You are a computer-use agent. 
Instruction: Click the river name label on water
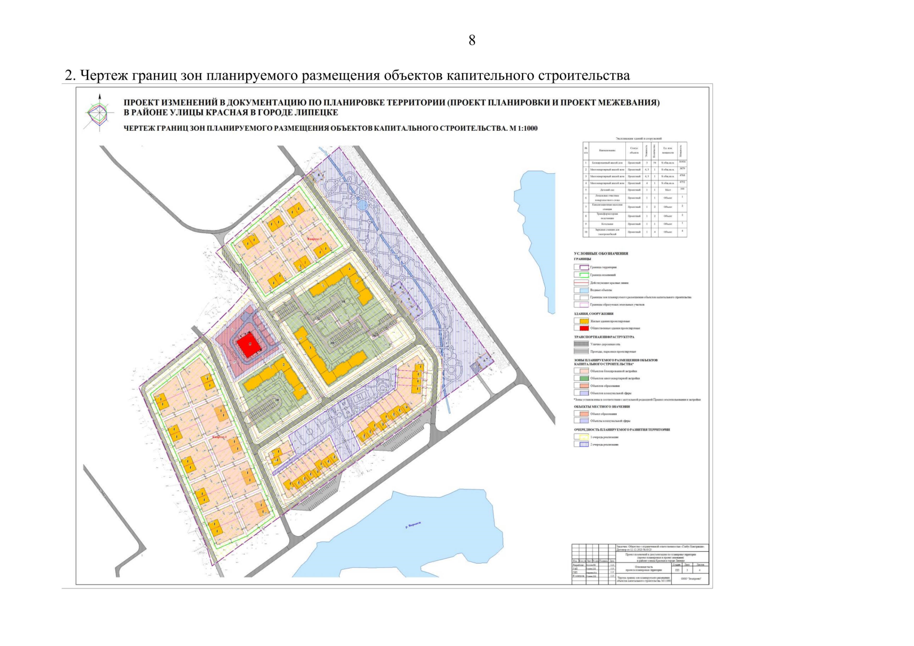[x=413, y=525]
